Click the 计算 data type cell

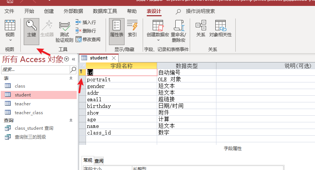click(186, 119)
